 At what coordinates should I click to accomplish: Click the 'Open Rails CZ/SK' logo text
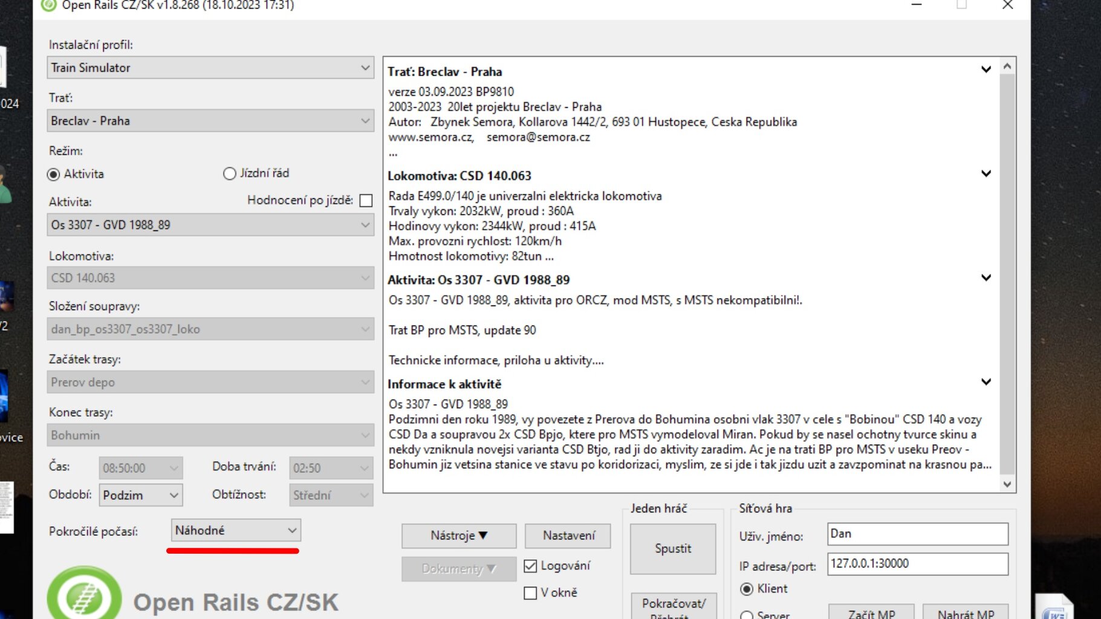[236, 603]
